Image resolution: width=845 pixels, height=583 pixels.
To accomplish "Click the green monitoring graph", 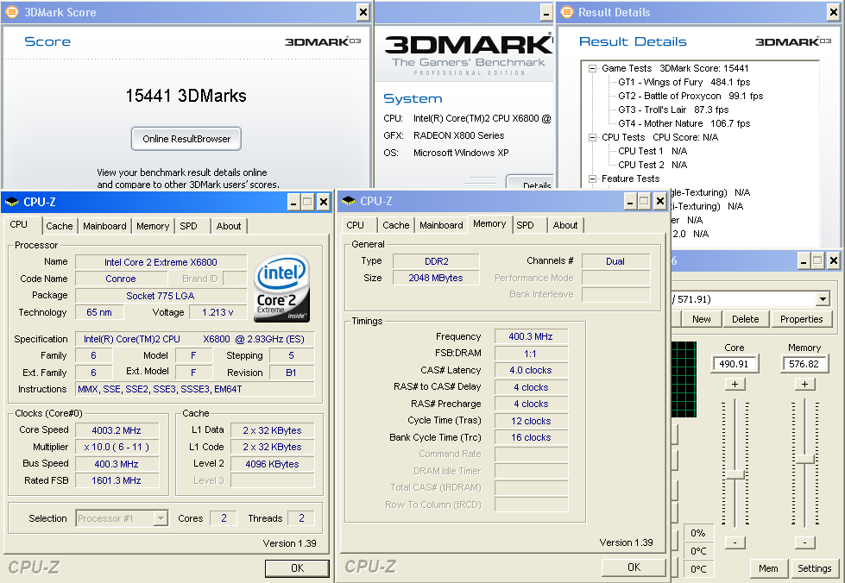I will pyautogui.click(x=684, y=379).
